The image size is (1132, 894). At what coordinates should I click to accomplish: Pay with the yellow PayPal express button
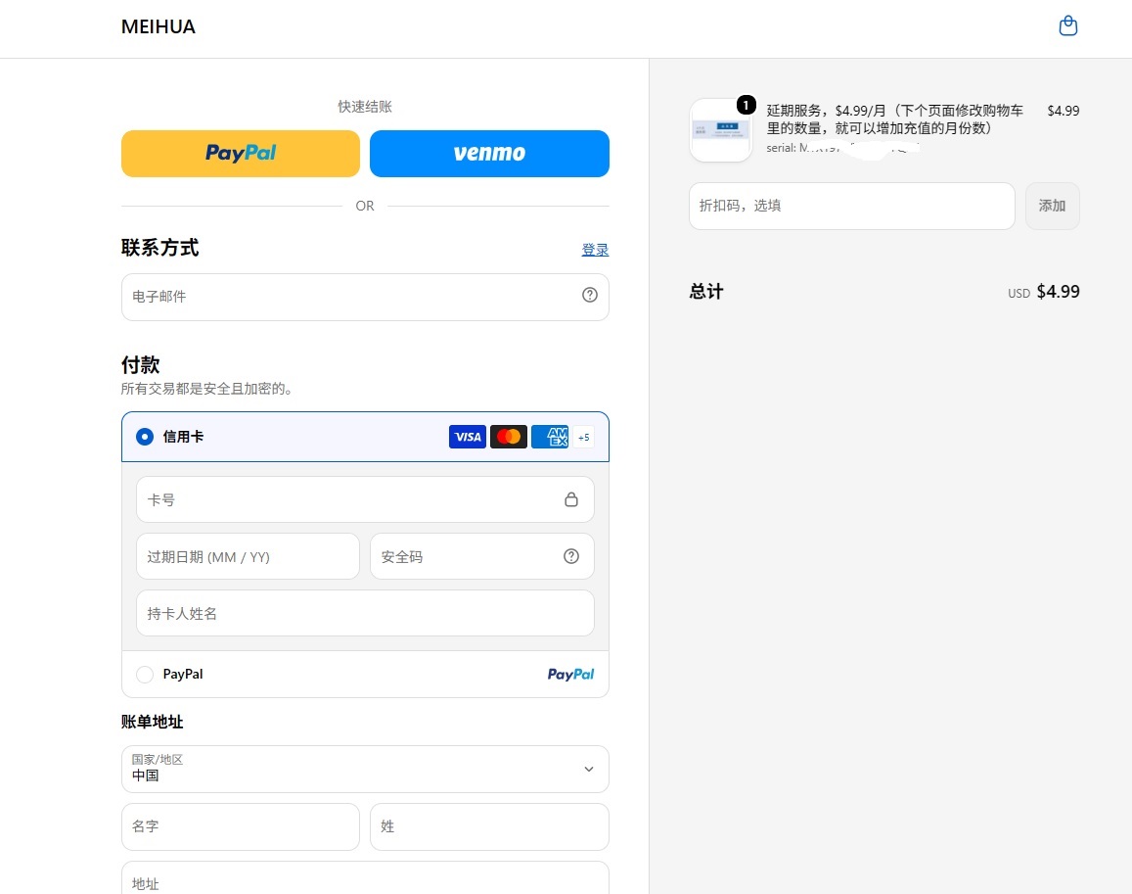pyautogui.click(x=241, y=153)
